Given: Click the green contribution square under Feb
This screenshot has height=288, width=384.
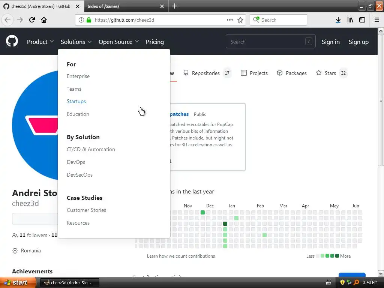Looking at the screenshot, I should (264, 235).
